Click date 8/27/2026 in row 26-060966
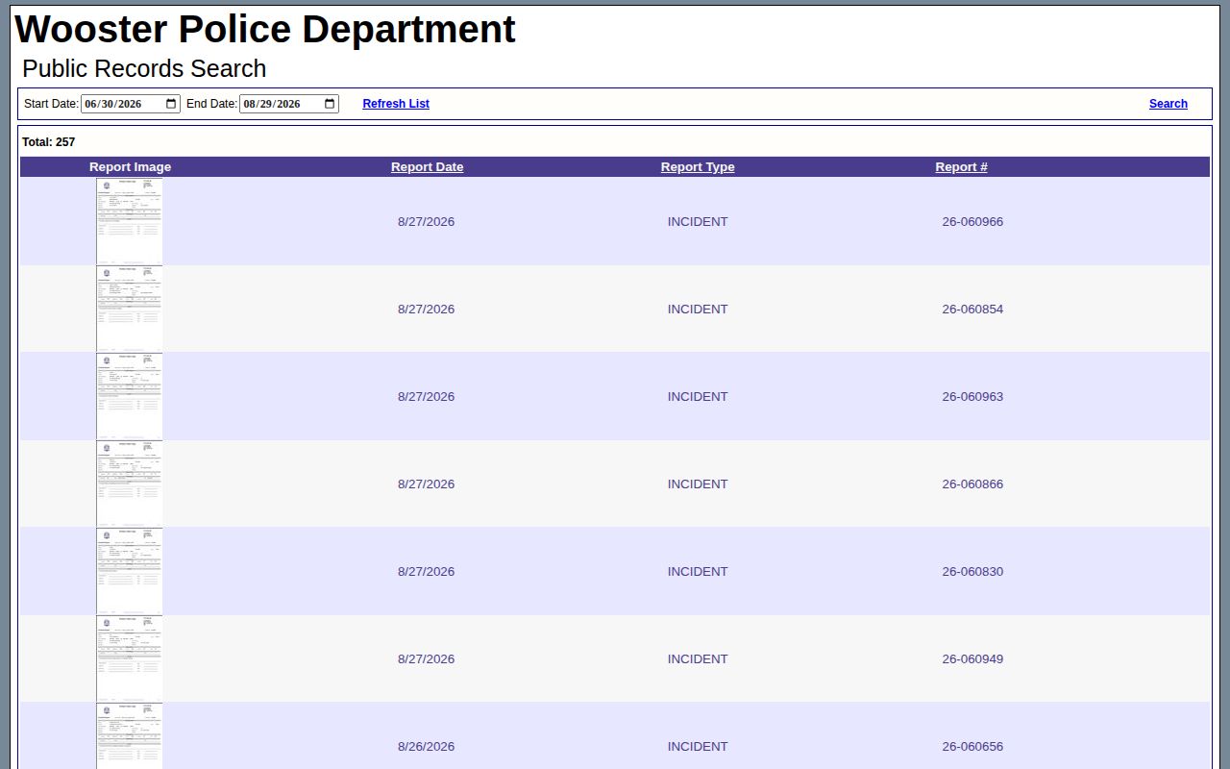Viewport: 1230px width, 769px height. tap(426, 222)
